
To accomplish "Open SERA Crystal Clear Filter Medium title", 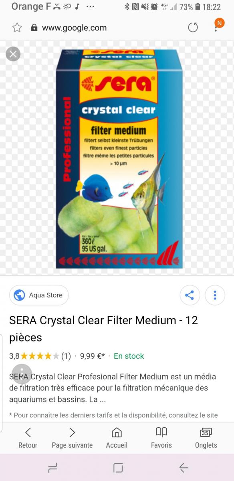I will [103, 329].
